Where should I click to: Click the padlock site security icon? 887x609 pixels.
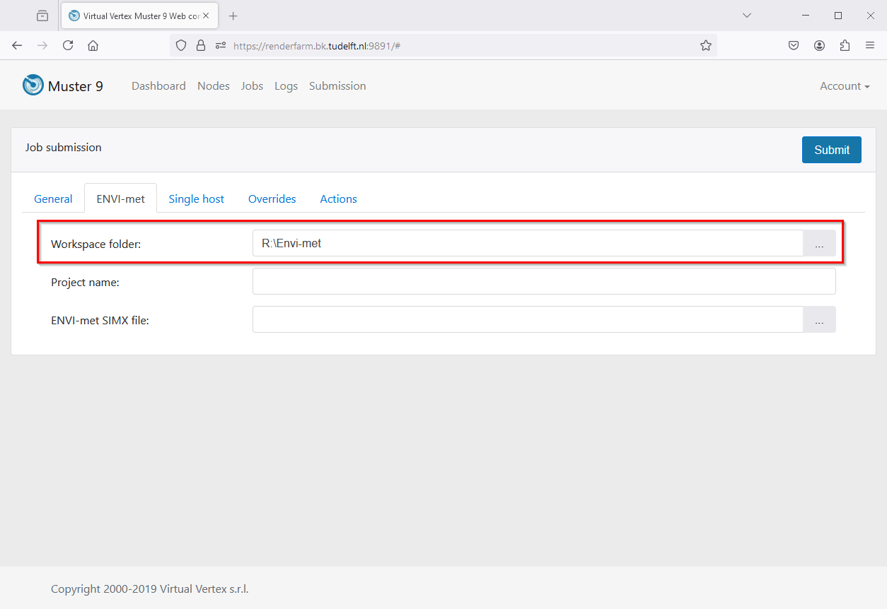(x=201, y=45)
